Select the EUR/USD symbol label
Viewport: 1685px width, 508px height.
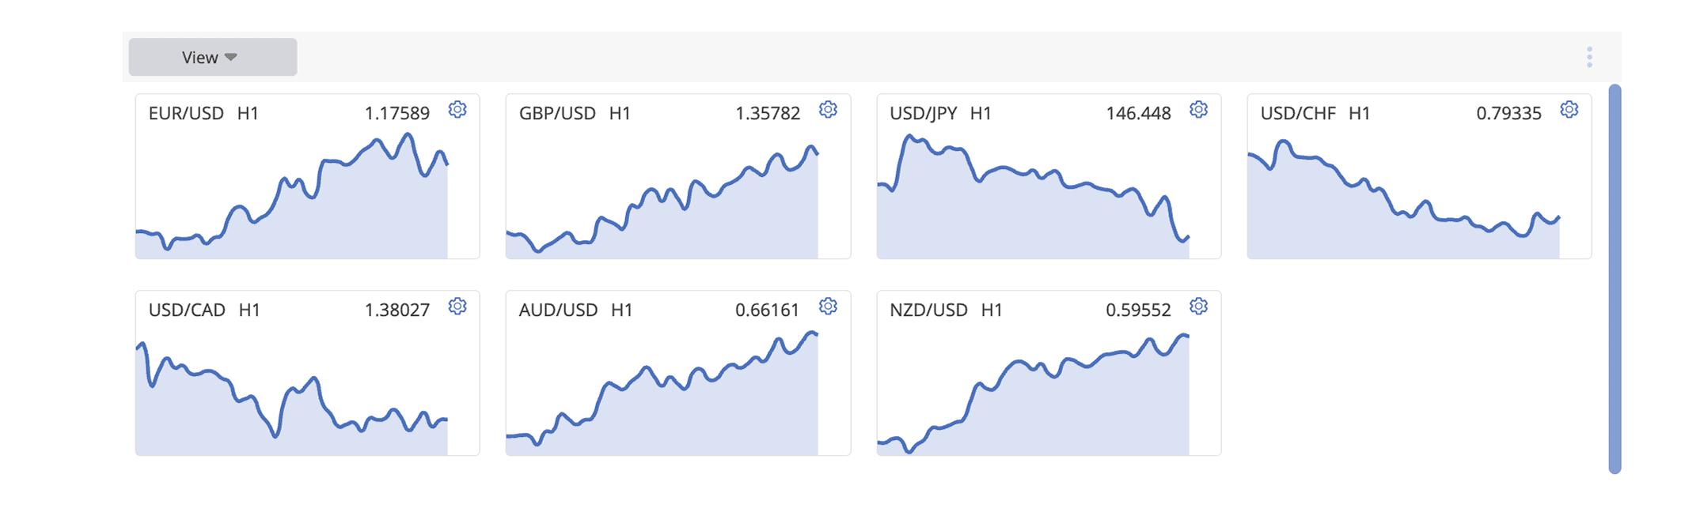184,113
